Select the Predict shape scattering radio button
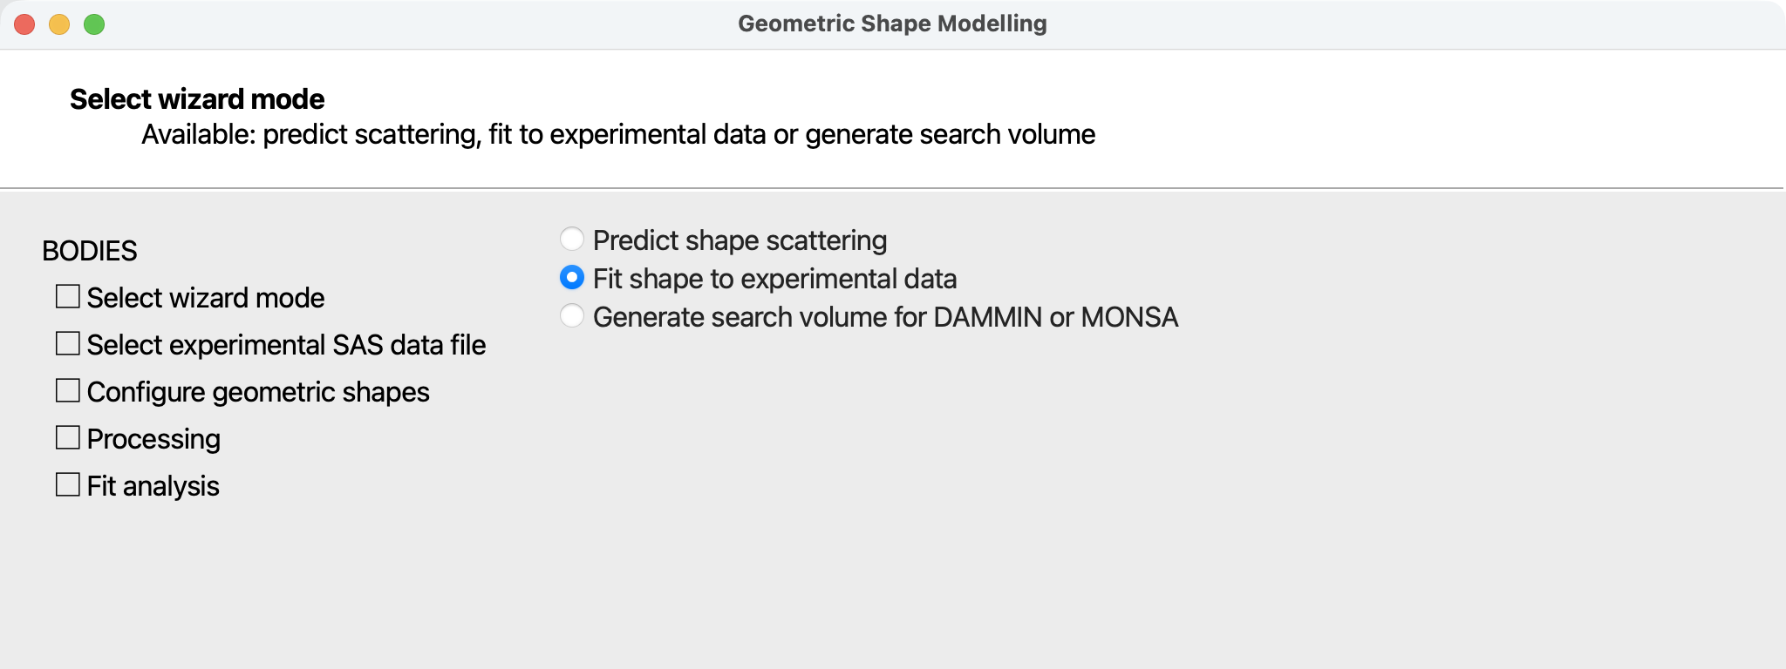1786x669 pixels. pos(572,240)
